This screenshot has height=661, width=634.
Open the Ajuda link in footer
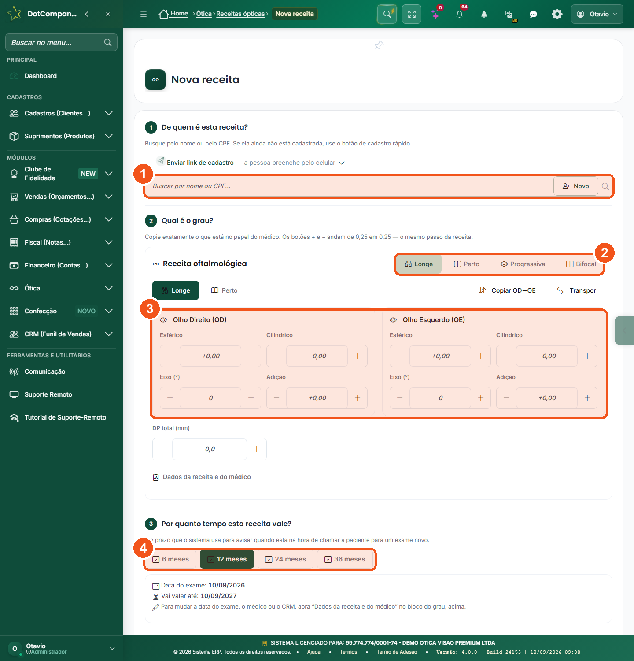[x=314, y=652]
